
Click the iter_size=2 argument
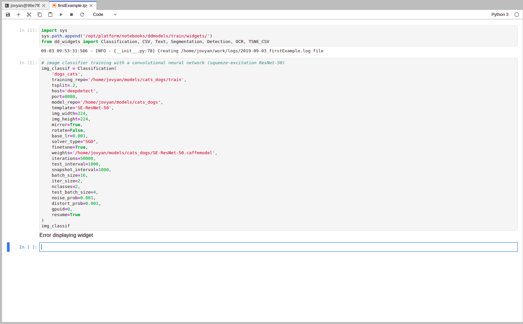pos(67,181)
